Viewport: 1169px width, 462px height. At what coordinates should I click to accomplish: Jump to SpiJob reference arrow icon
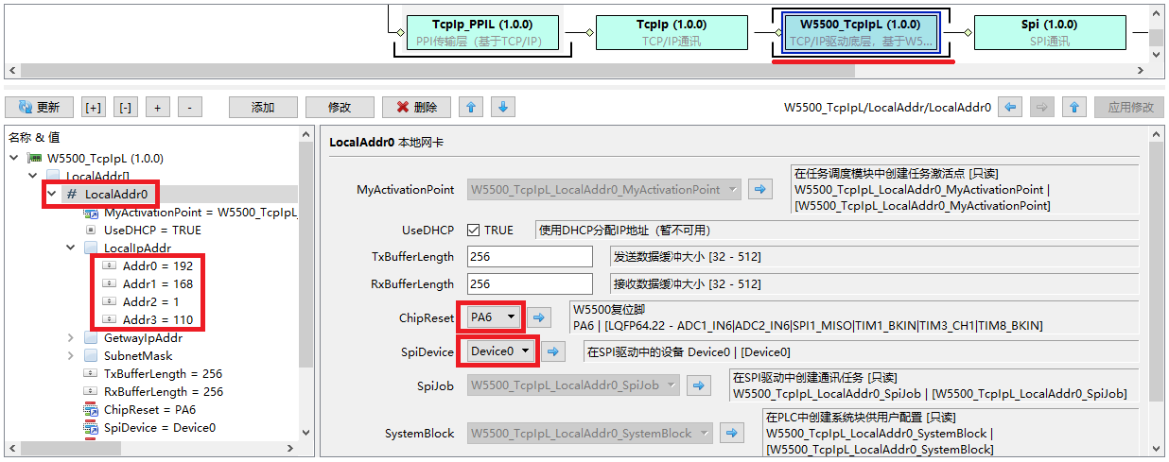click(x=698, y=385)
